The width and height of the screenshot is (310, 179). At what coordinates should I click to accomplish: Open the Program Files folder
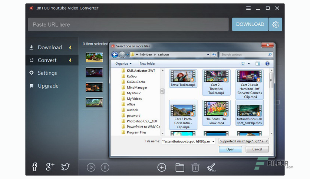coord(134,132)
